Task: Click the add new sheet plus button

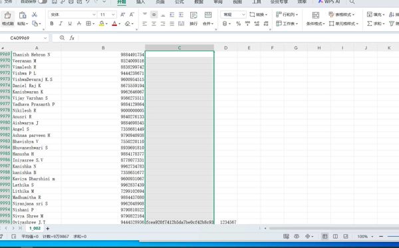Action: point(48,229)
